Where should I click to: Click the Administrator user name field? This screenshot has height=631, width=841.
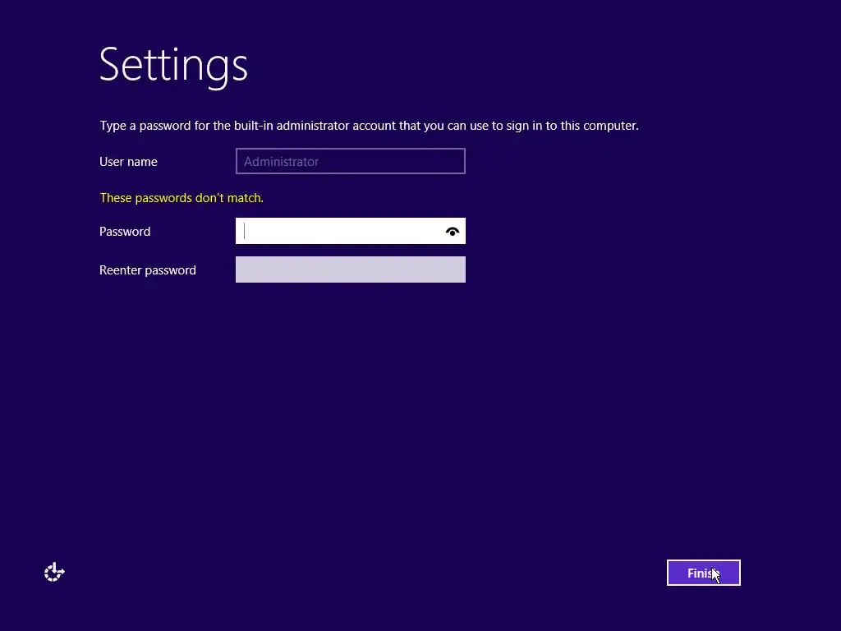[350, 161]
